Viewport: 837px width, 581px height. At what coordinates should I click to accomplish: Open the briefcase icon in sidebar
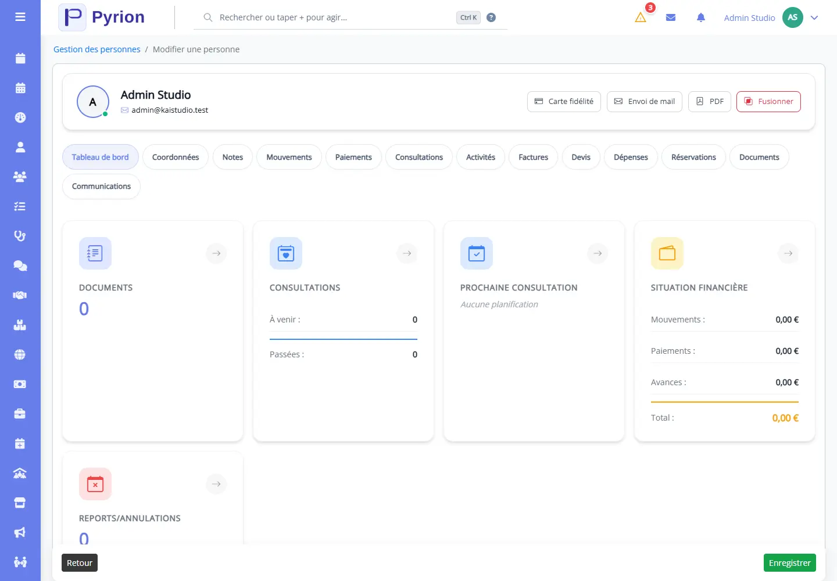(x=20, y=414)
